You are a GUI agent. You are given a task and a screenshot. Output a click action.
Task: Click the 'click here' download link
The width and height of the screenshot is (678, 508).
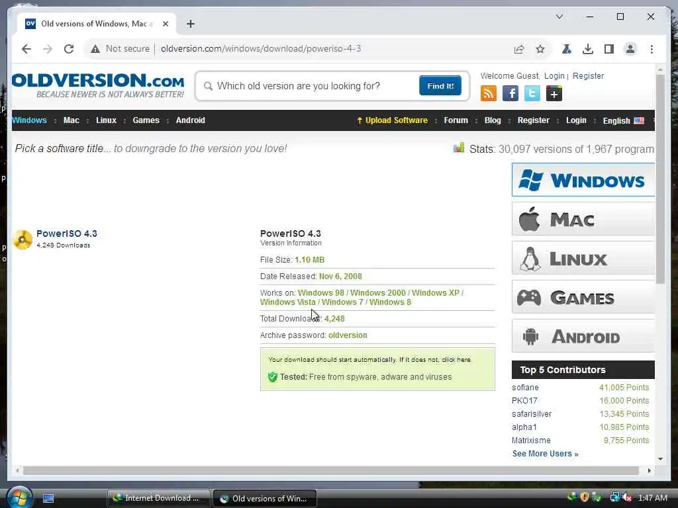pos(456,359)
